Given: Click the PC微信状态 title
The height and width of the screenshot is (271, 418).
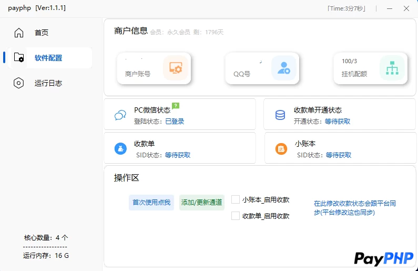Looking at the screenshot, I should [152, 110].
